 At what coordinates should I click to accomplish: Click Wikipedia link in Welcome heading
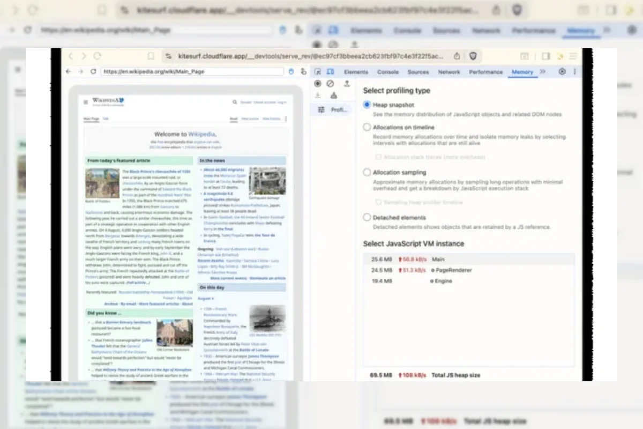click(x=203, y=134)
